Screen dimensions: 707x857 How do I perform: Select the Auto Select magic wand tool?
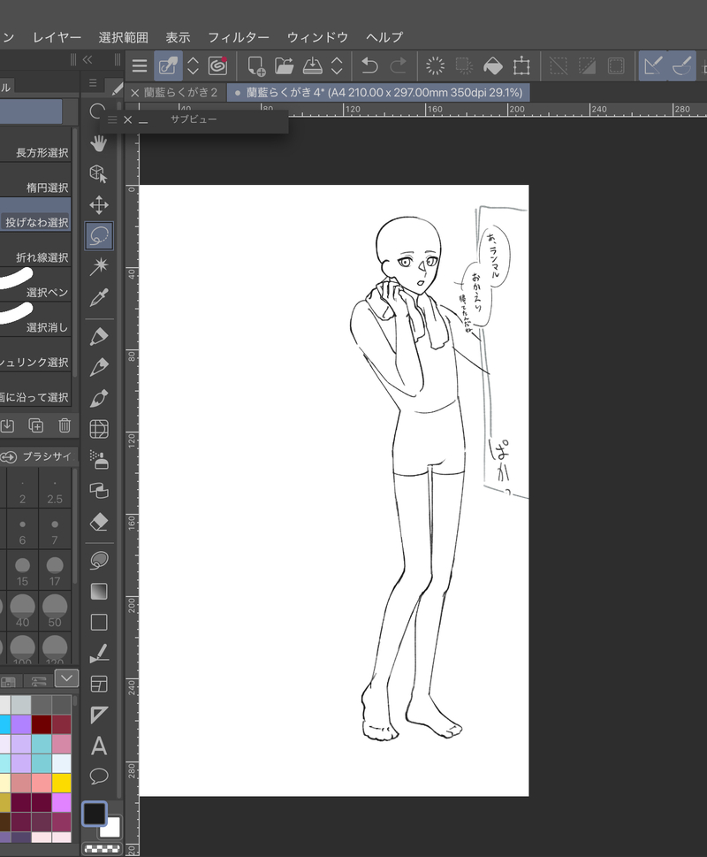click(x=99, y=266)
